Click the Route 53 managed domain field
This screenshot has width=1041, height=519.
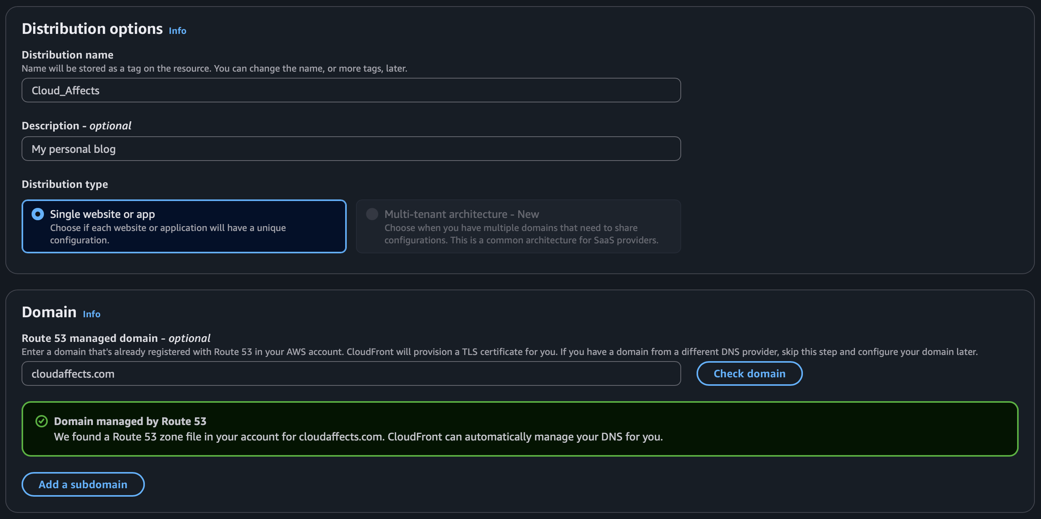pyautogui.click(x=351, y=373)
